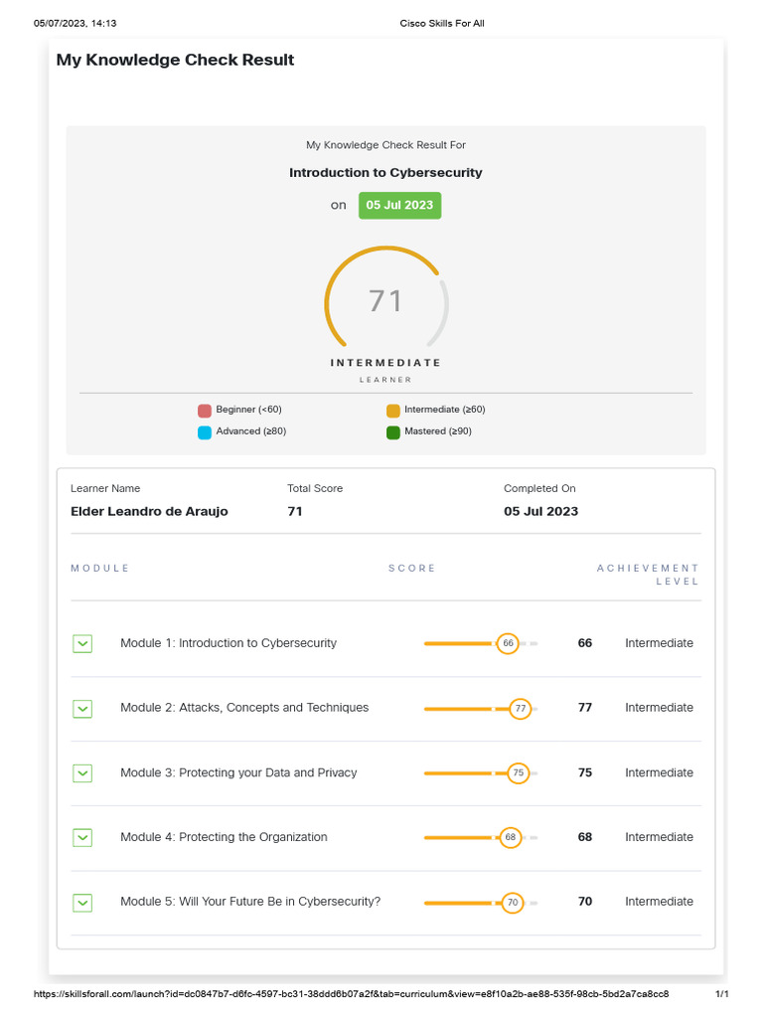Screen dimensions: 763x1018
Task: Expand Module 3 Protecting your Data row
Action: (x=82, y=773)
